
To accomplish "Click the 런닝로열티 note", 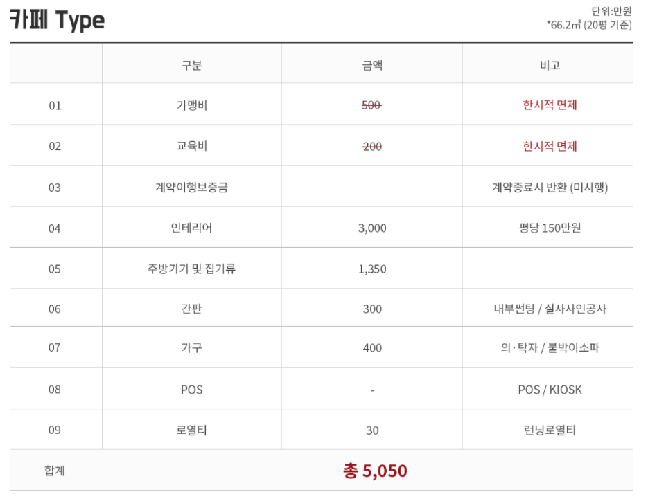I will (550, 430).
